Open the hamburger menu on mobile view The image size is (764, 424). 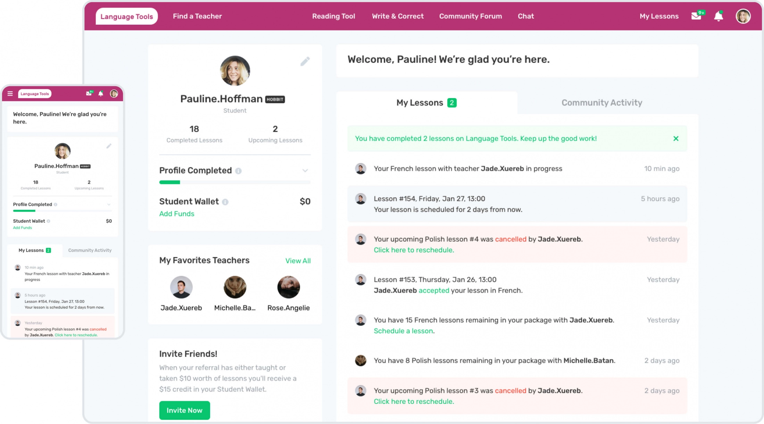[10, 93]
